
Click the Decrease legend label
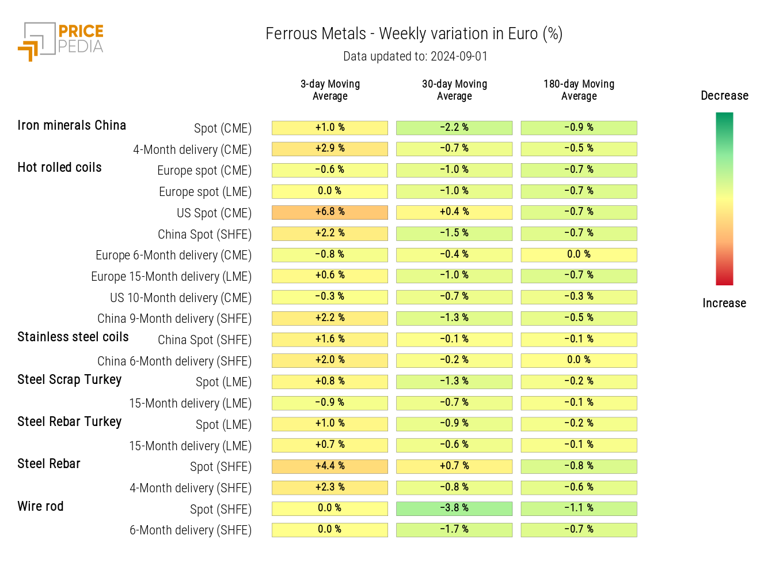[724, 96]
